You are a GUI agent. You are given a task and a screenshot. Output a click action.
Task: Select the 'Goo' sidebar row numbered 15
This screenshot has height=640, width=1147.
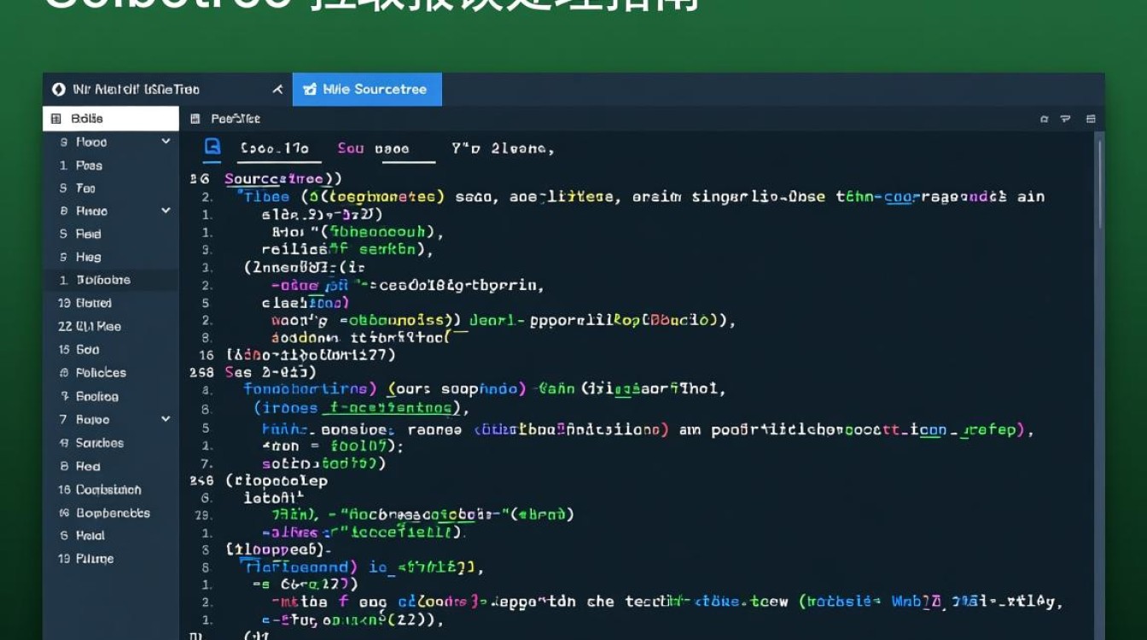click(x=111, y=350)
